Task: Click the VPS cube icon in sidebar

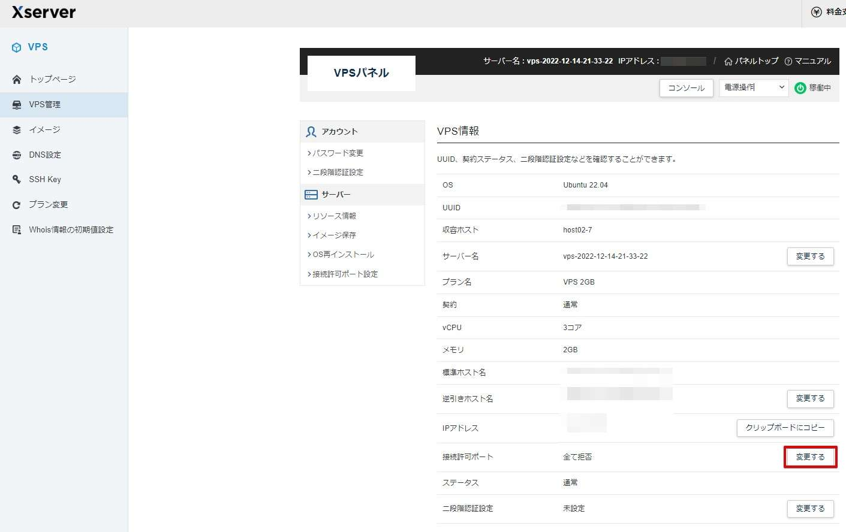Action: coord(16,47)
